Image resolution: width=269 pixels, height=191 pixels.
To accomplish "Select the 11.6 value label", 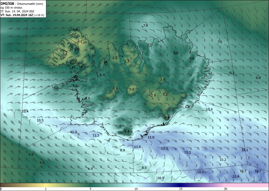I will click(x=137, y=147).
